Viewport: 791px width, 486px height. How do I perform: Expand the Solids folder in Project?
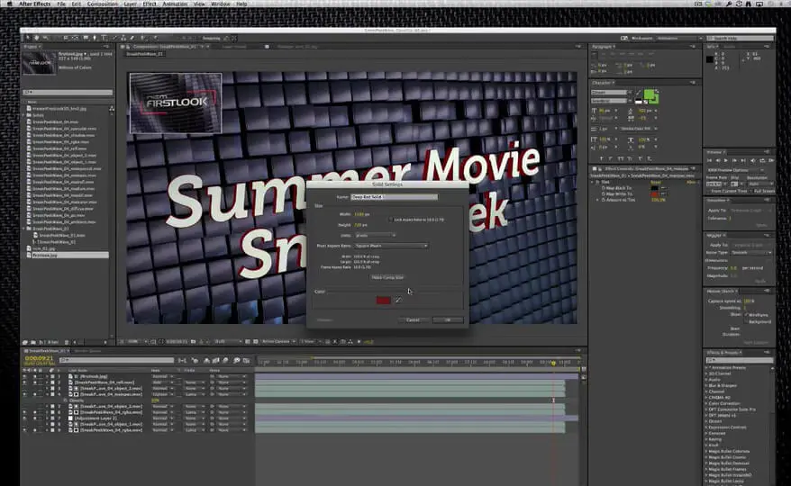coord(23,115)
